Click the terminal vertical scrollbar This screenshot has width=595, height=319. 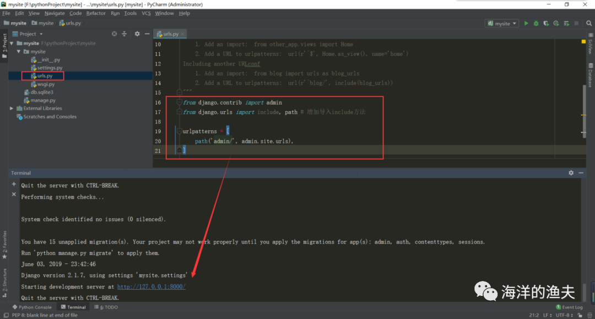click(585, 292)
